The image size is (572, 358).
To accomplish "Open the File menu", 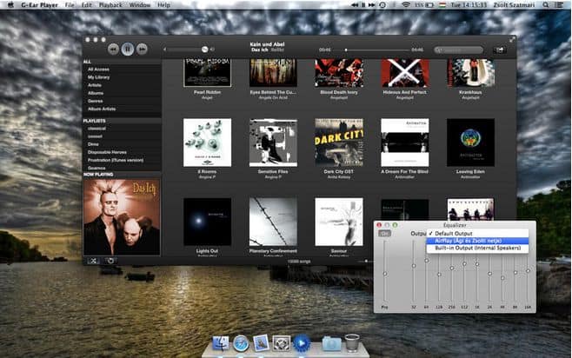I will point(70,4).
